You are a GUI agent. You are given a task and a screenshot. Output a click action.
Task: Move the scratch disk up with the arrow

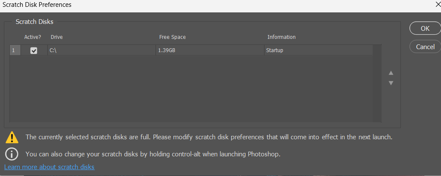coord(391,73)
